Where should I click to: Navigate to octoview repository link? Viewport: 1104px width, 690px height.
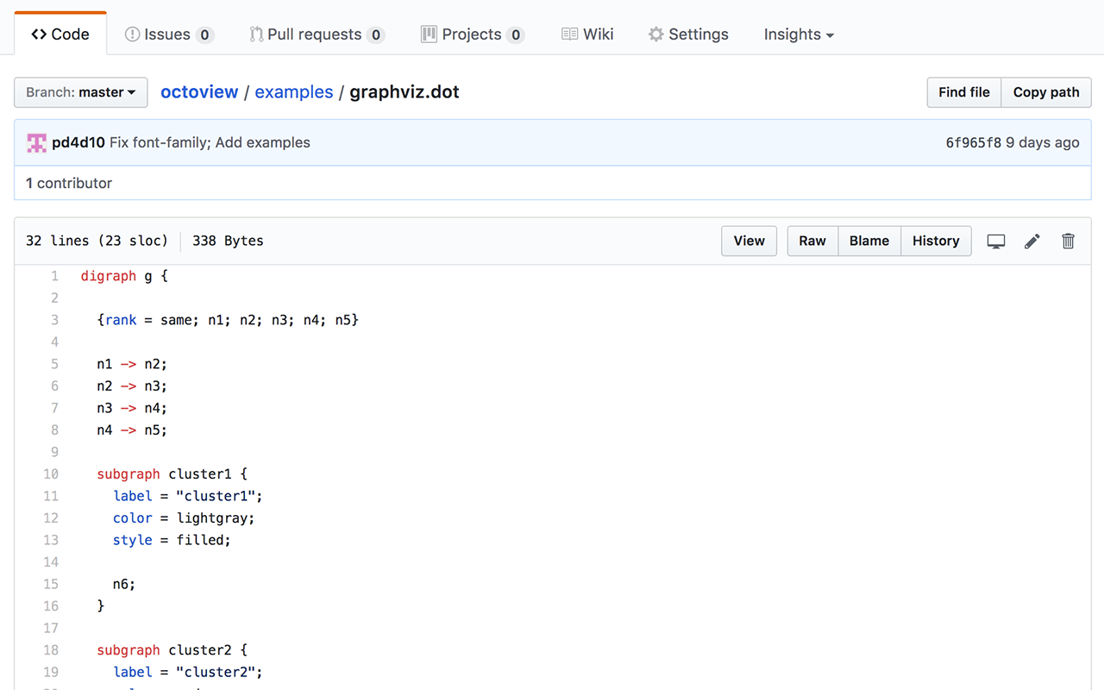(199, 92)
